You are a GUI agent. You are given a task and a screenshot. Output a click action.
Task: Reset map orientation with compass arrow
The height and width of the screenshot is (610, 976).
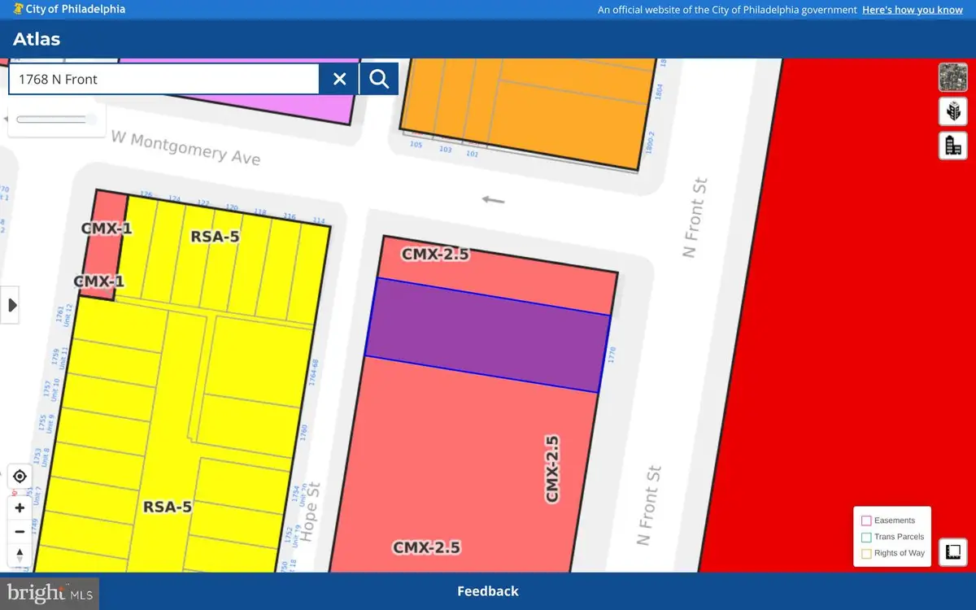[x=20, y=556]
